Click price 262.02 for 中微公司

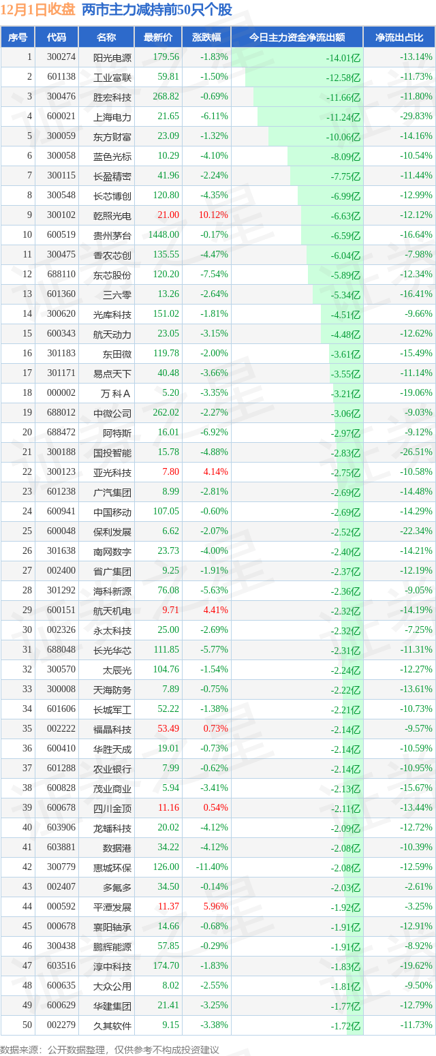tap(166, 413)
